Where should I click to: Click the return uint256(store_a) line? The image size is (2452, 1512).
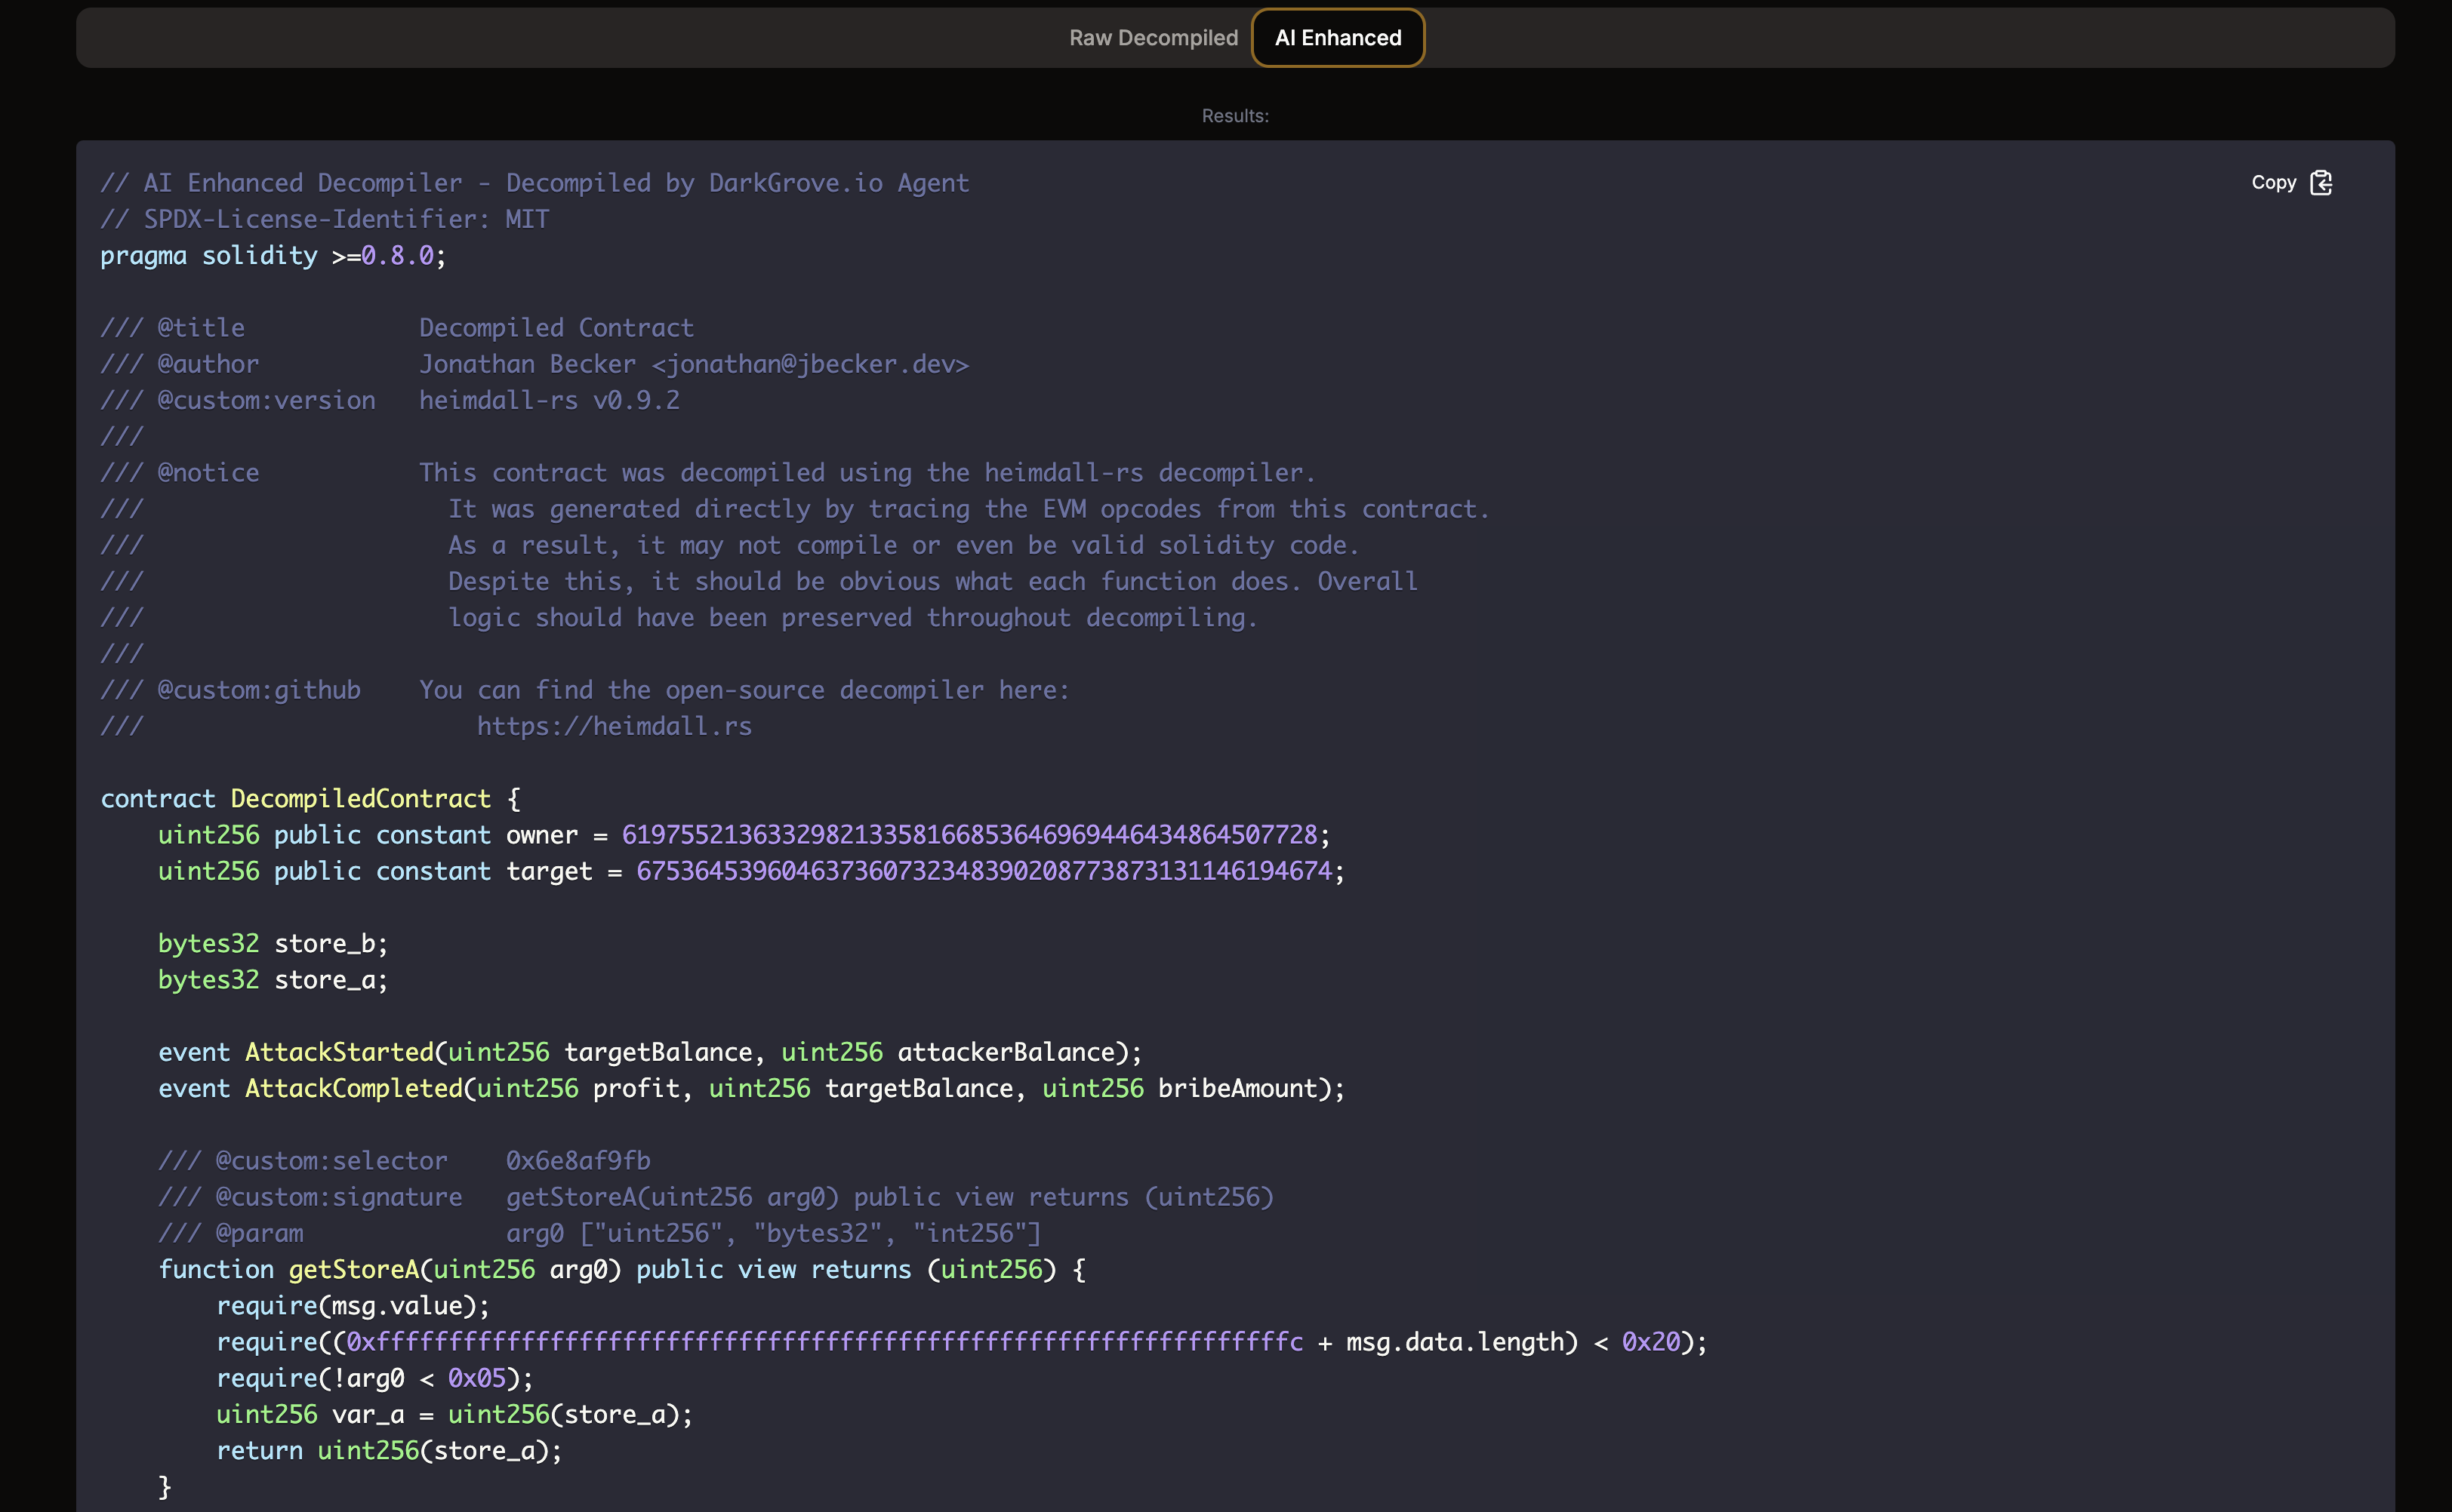pyautogui.click(x=388, y=1450)
